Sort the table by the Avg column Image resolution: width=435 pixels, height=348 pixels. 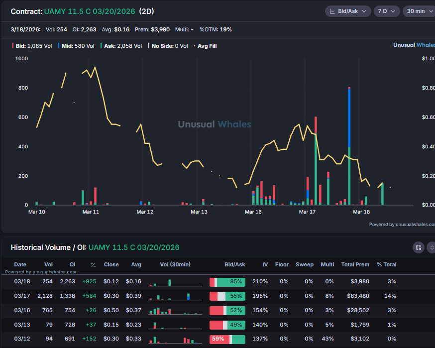tap(136, 264)
